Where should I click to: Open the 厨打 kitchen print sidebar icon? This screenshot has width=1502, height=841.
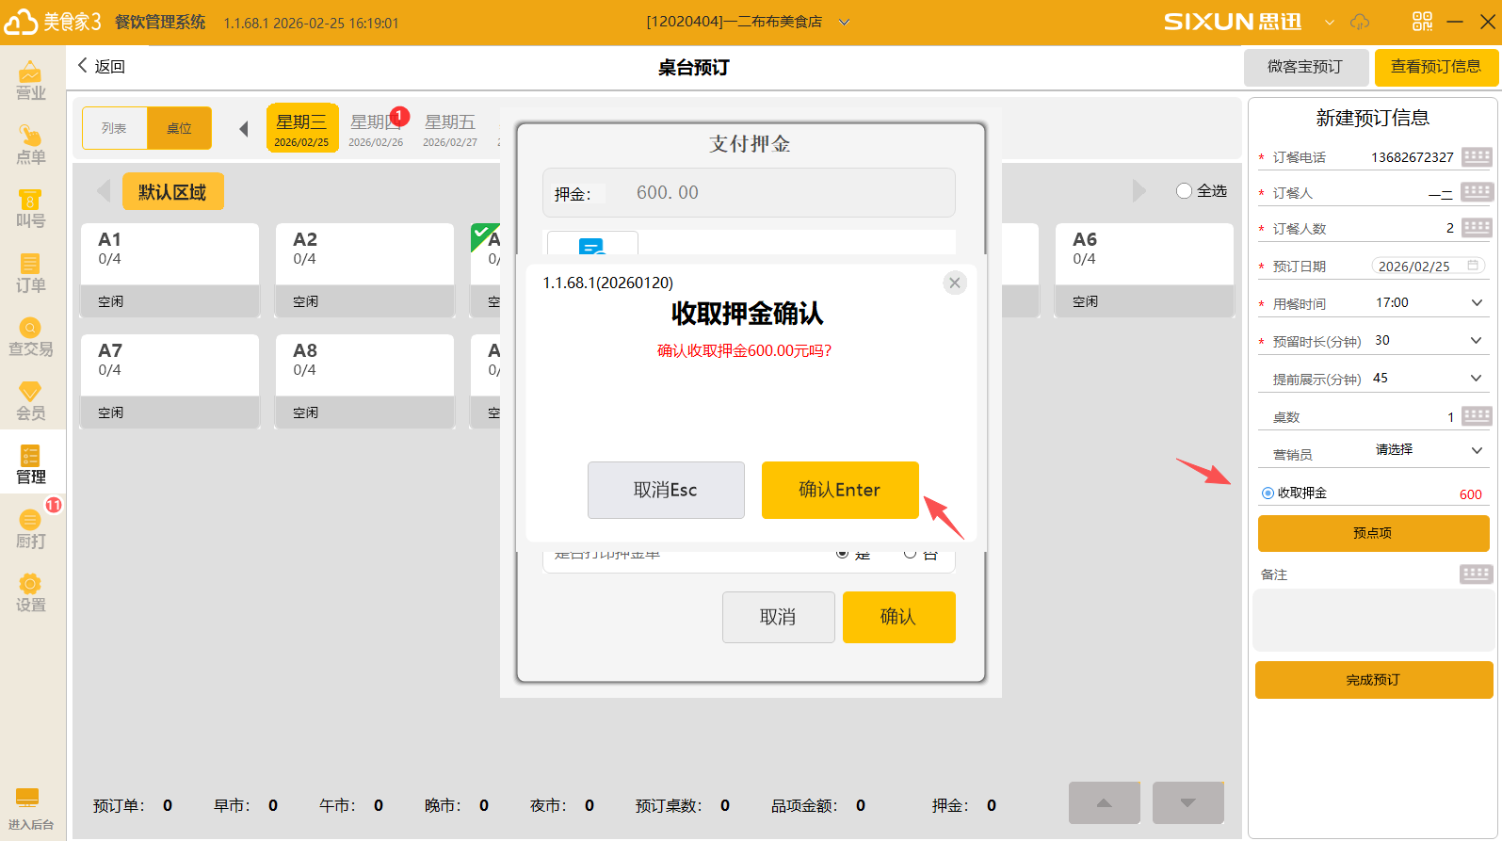30,529
